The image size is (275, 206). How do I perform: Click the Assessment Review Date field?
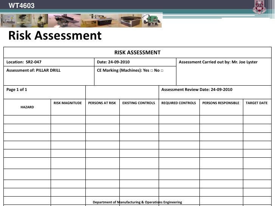[x=215, y=92]
